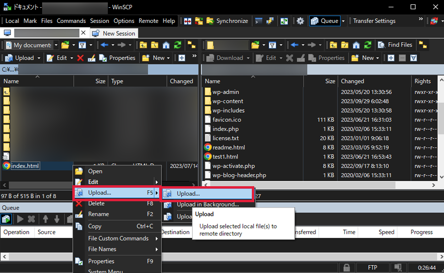This screenshot has width=444, height=273.
Task: Click the Compare Directories toolbar icon
Action: [x=187, y=21]
